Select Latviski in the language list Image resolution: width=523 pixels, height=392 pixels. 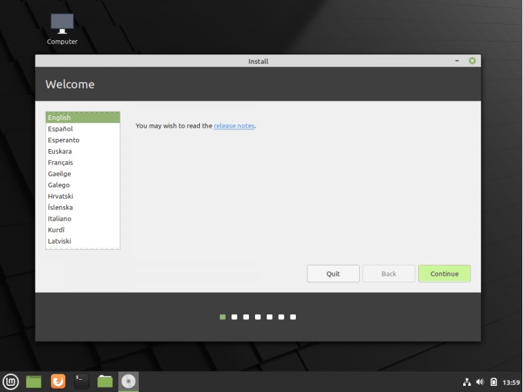[83, 241]
